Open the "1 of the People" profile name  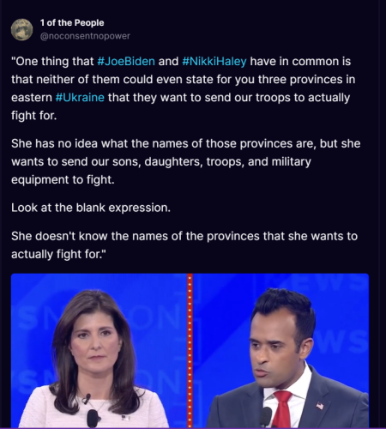[72, 23]
